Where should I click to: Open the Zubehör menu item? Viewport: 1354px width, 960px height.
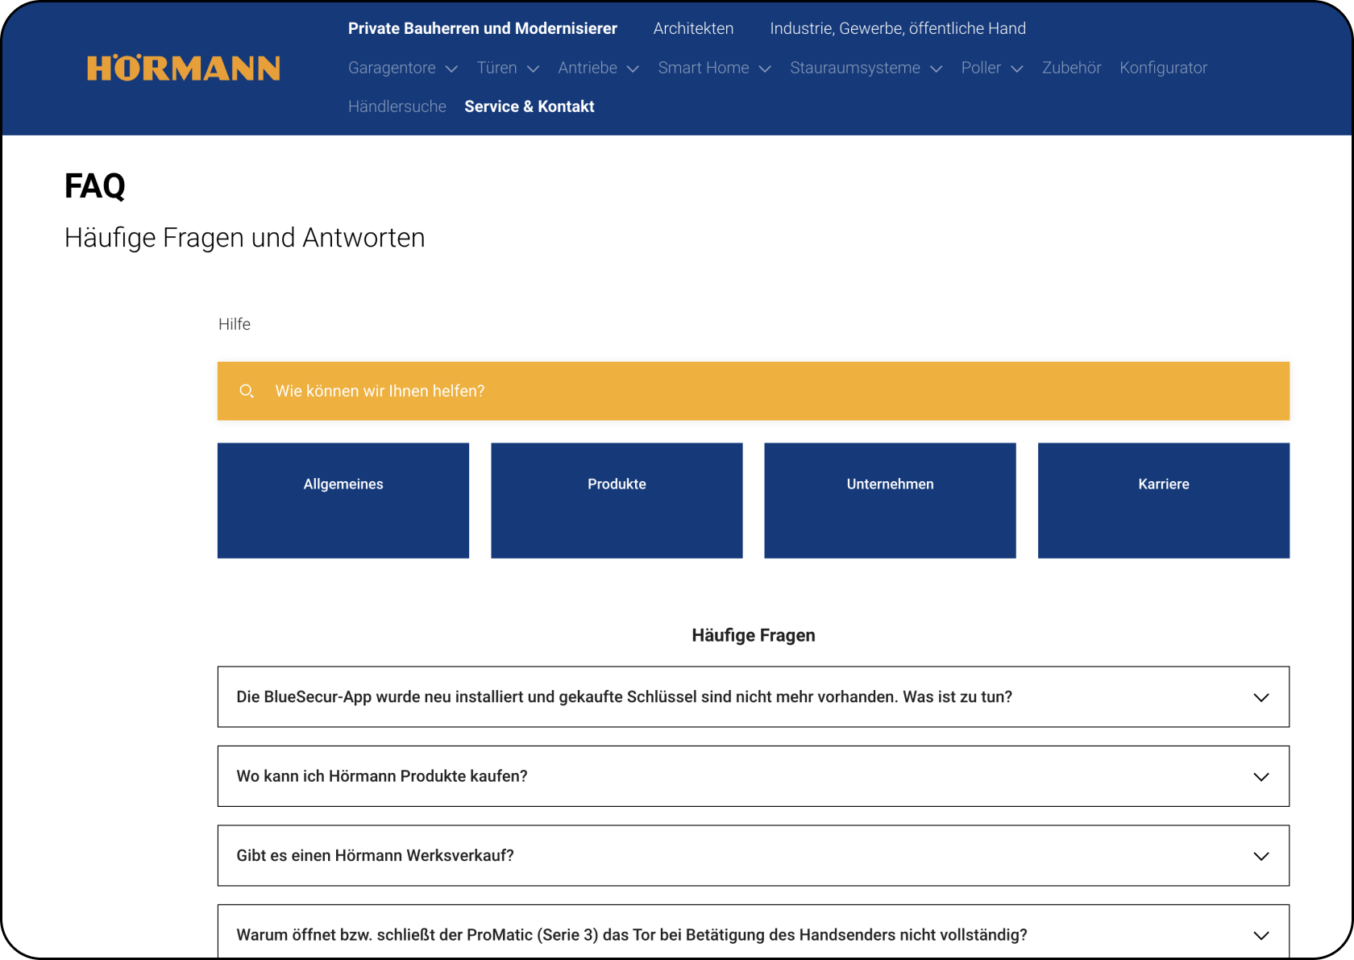tap(1071, 69)
